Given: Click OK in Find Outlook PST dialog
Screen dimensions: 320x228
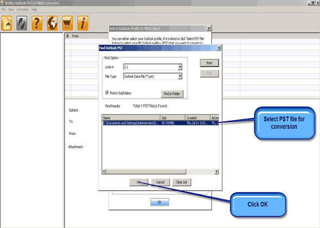Looking at the screenshot, I should tap(138, 182).
